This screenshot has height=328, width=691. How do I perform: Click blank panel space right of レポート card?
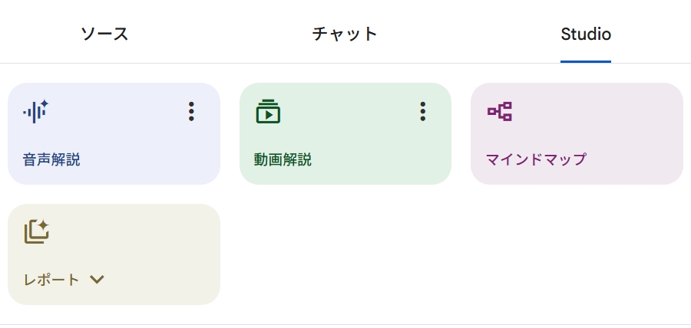point(454,254)
